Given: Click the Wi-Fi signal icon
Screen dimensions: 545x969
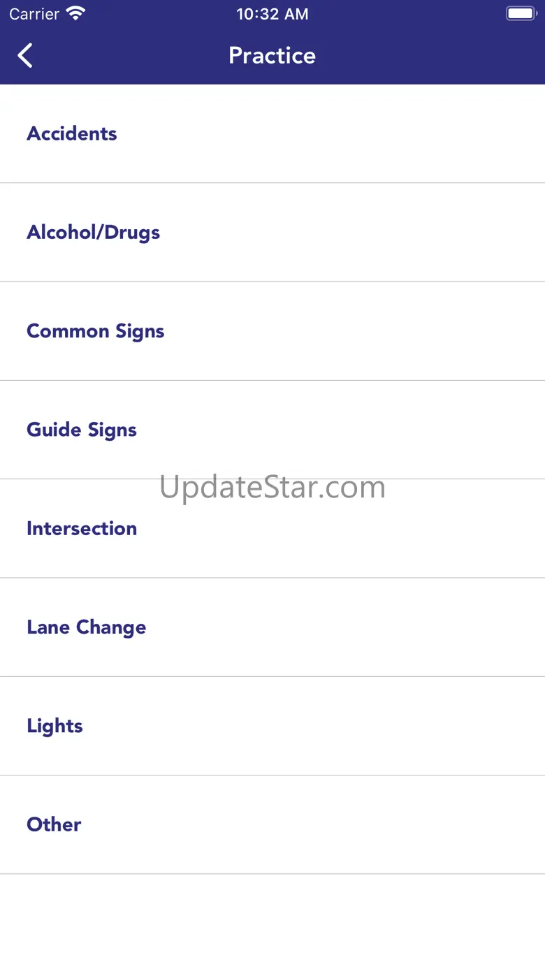Looking at the screenshot, I should [75, 14].
